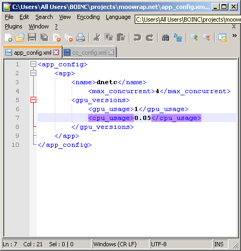Click the Save All toolbar icon
This screenshot has height=251, width=241.
pyautogui.click(x=44, y=37)
